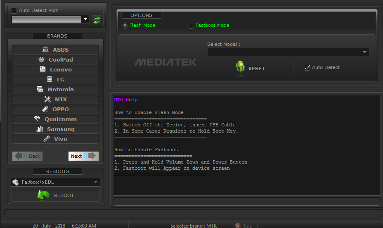Pick the Motorola brand
This screenshot has width=383, height=228.
point(55,90)
